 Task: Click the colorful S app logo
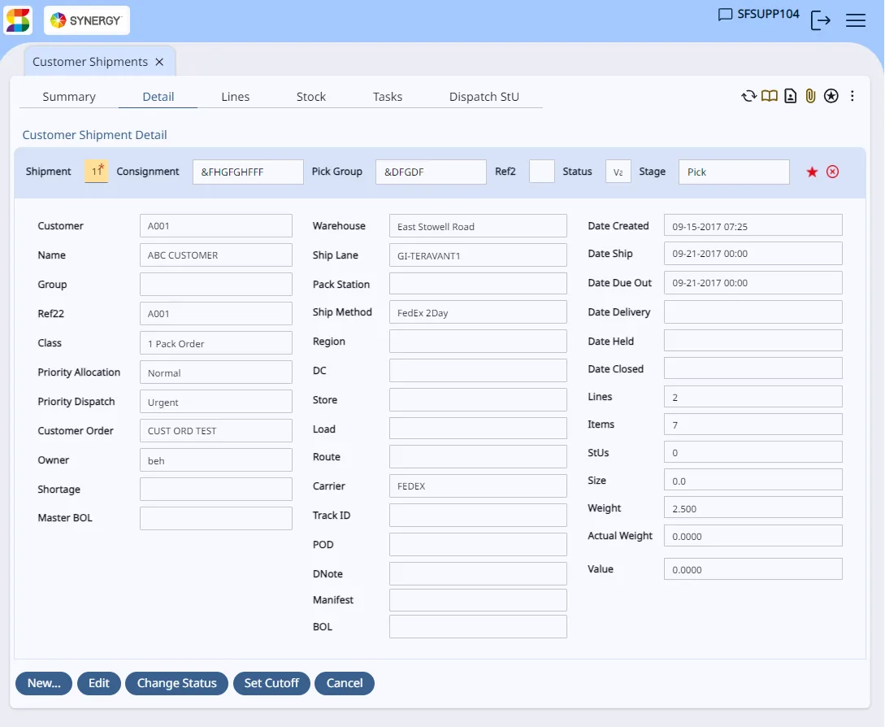[x=18, y=20]
